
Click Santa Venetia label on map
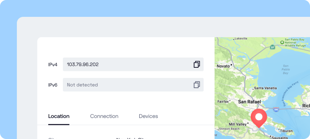click(265, 88)
